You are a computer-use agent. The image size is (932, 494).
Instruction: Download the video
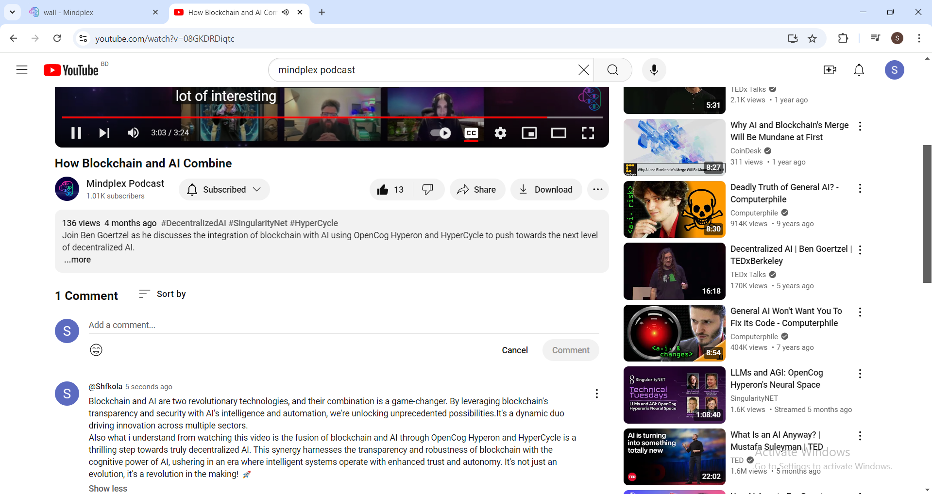[x=546, y=190]
